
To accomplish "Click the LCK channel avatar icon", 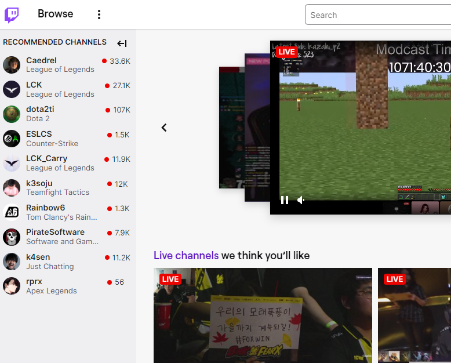I will tap(12, 89).
